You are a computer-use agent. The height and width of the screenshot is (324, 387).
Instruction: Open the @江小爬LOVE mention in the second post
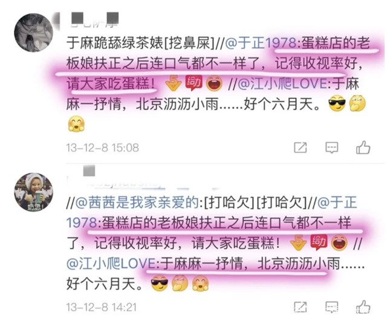pos(111,264)
